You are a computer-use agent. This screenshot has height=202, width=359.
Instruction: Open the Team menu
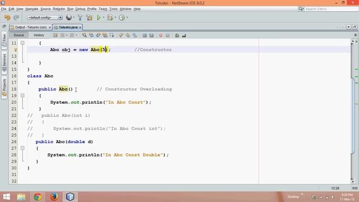[103, 9]
